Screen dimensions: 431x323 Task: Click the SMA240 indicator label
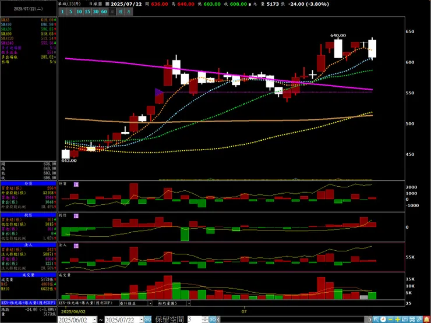[8, 43]
